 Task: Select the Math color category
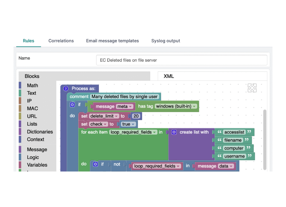(x=32, y=85)
